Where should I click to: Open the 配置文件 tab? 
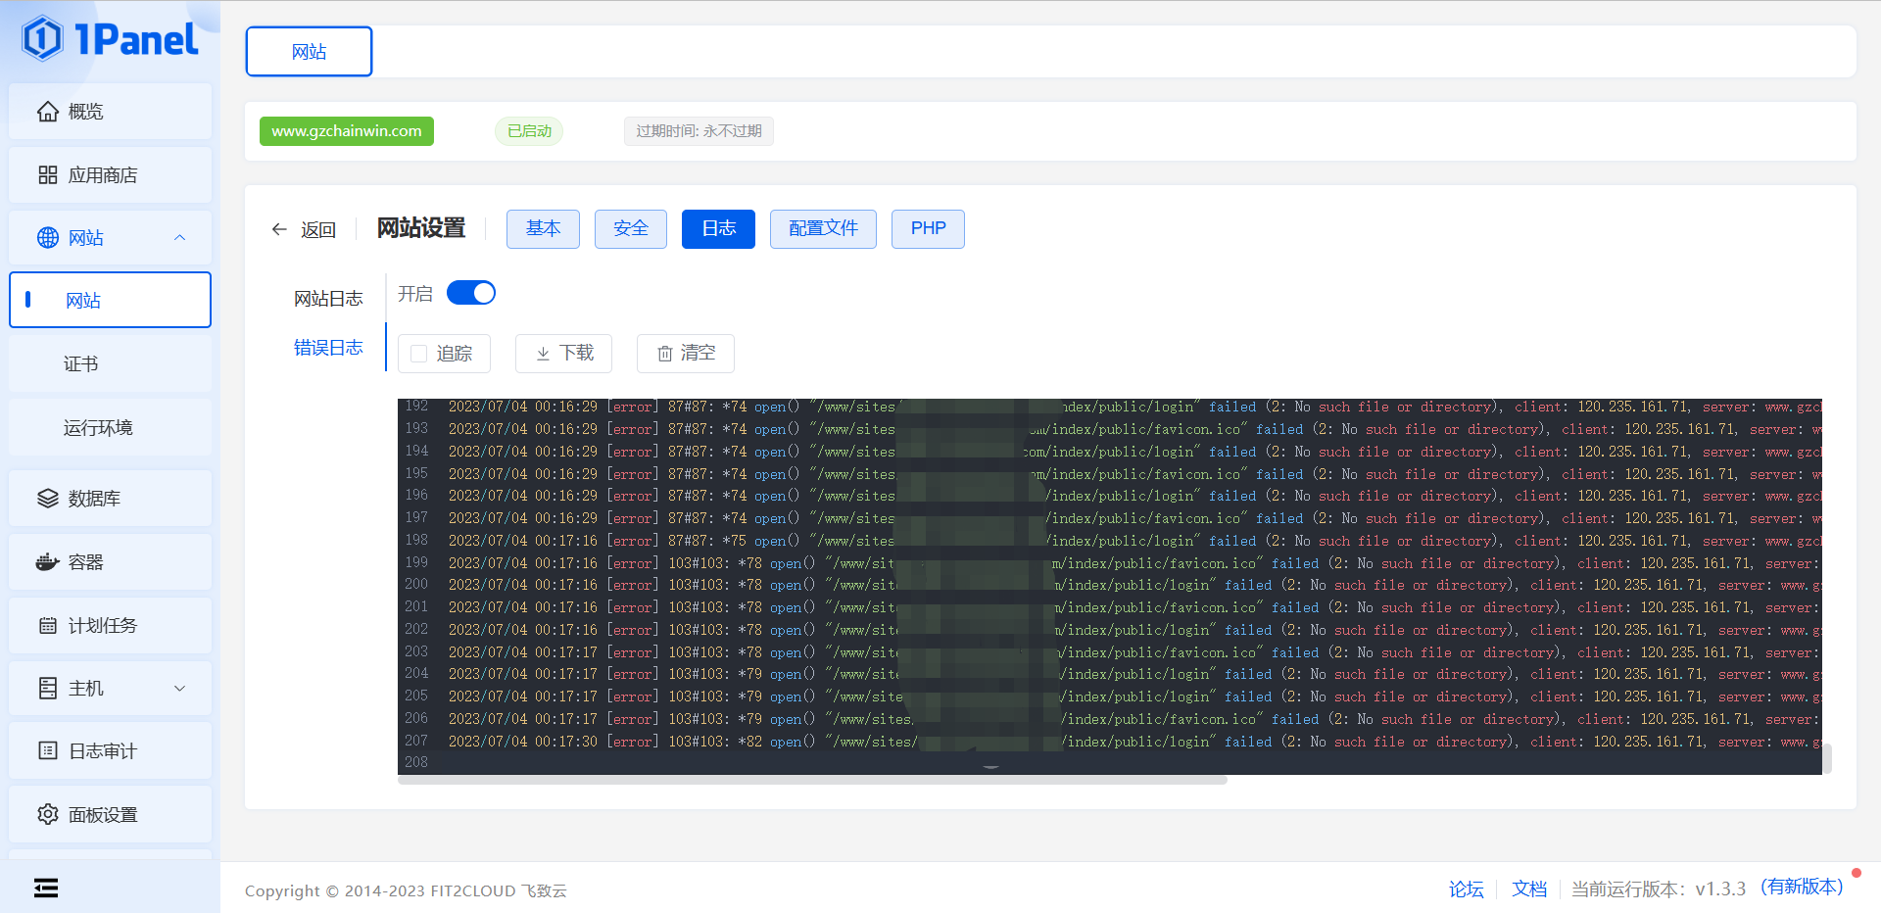point(823,229)
